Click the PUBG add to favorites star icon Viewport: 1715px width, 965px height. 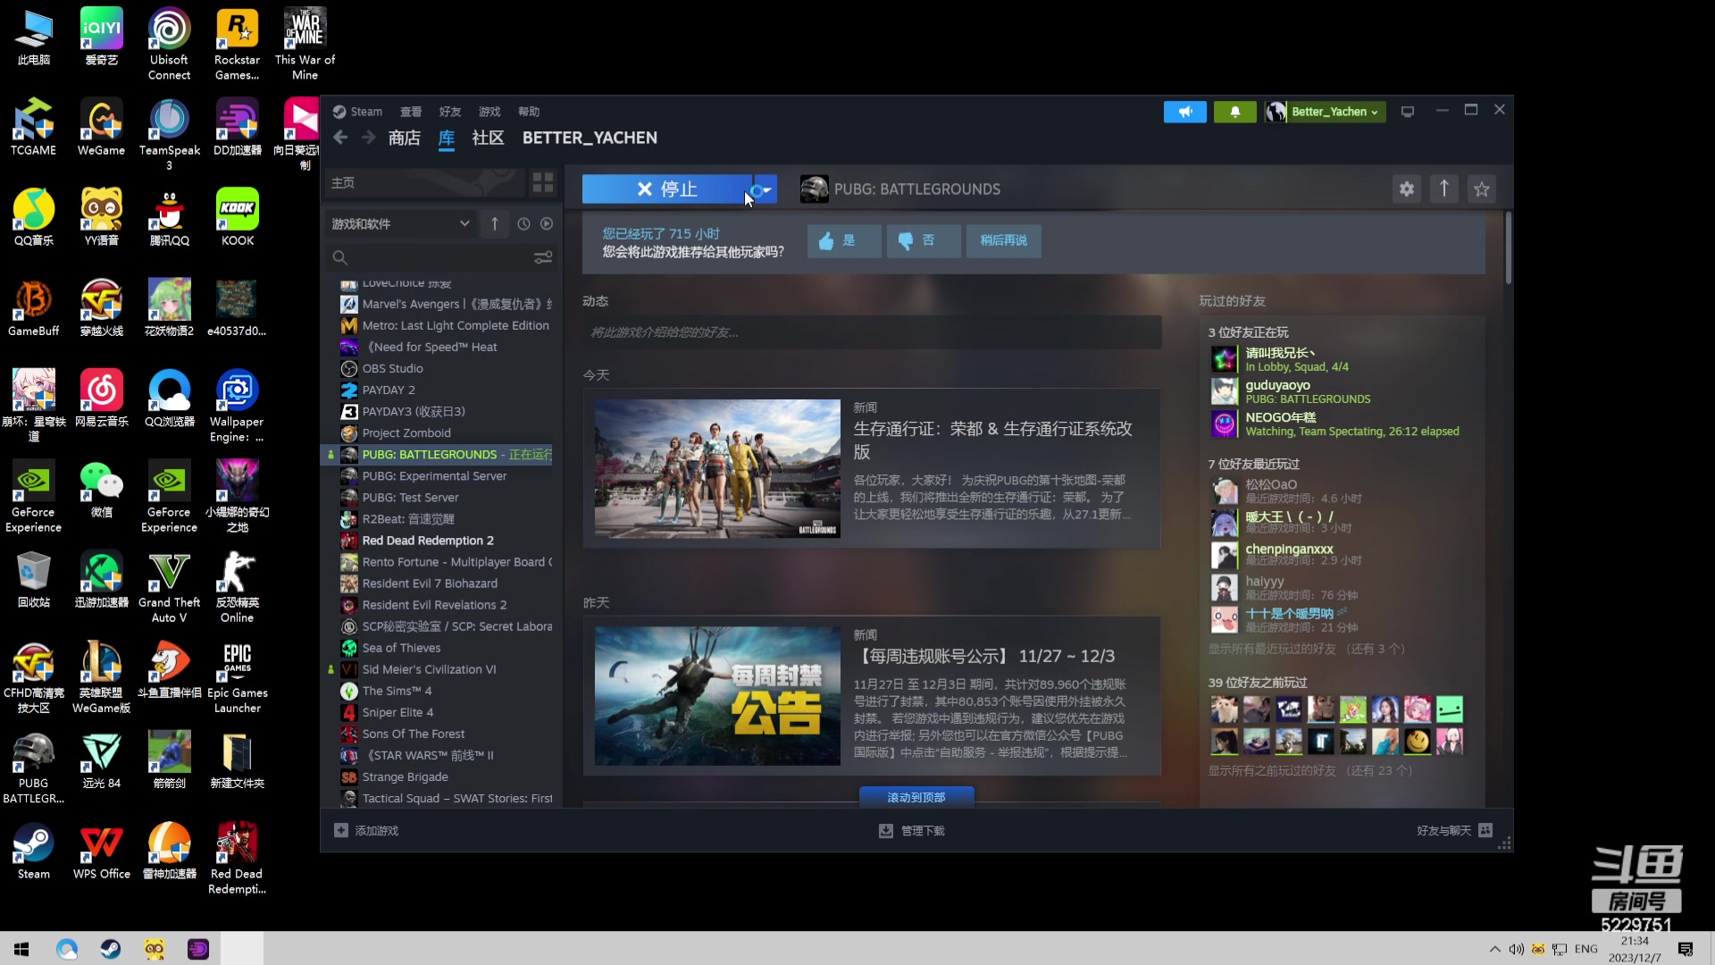[1482, 189]
